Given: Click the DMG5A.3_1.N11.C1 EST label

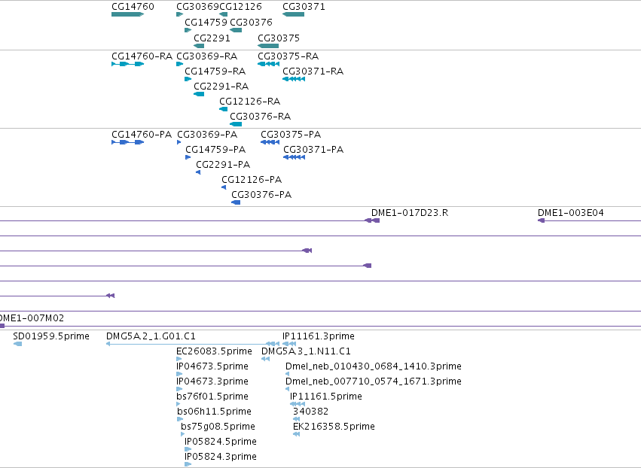Looking at the screenshot, I should coord(306,351).
